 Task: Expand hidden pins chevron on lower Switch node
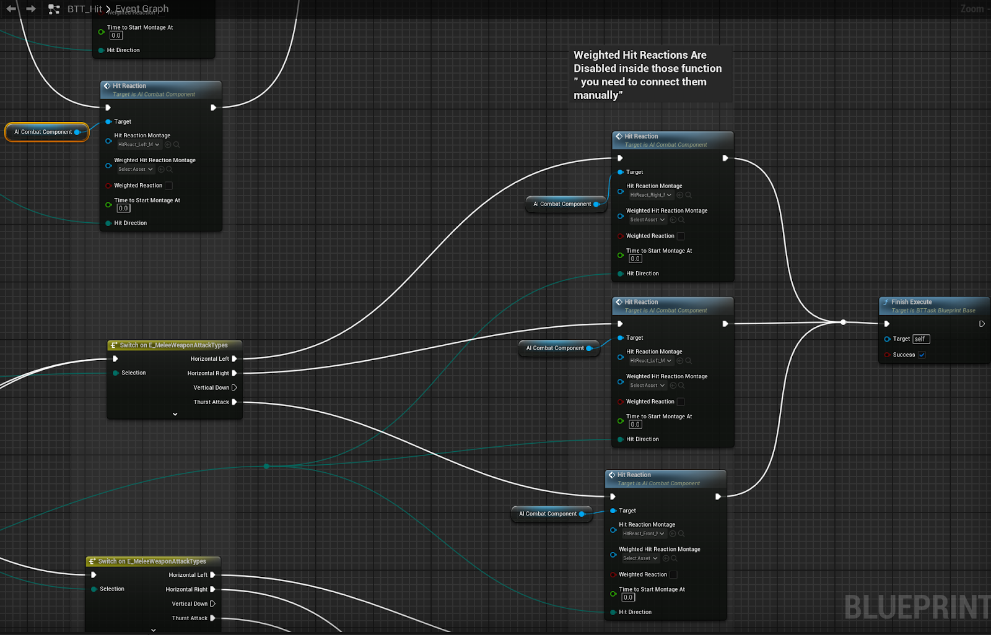[x=154, y=630]
